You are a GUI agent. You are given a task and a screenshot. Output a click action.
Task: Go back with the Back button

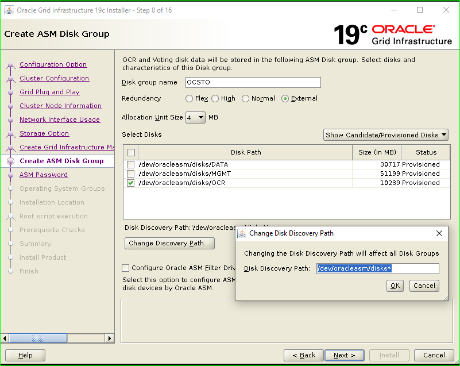point(303,355)
